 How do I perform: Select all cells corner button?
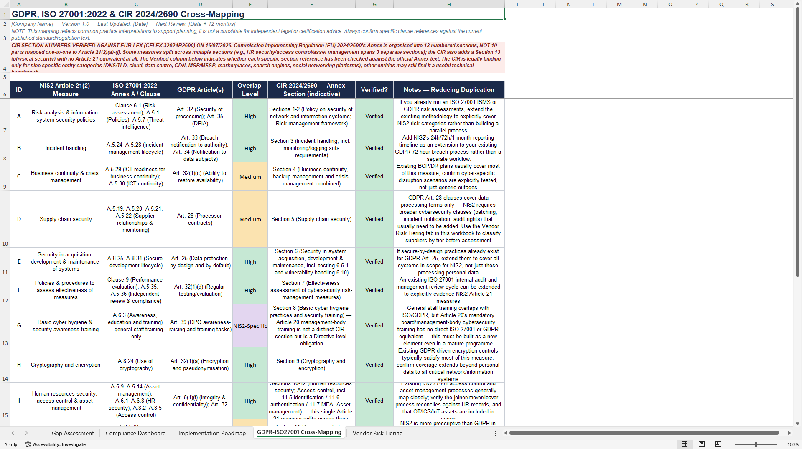pyautogui.click(x=5, y=4)
